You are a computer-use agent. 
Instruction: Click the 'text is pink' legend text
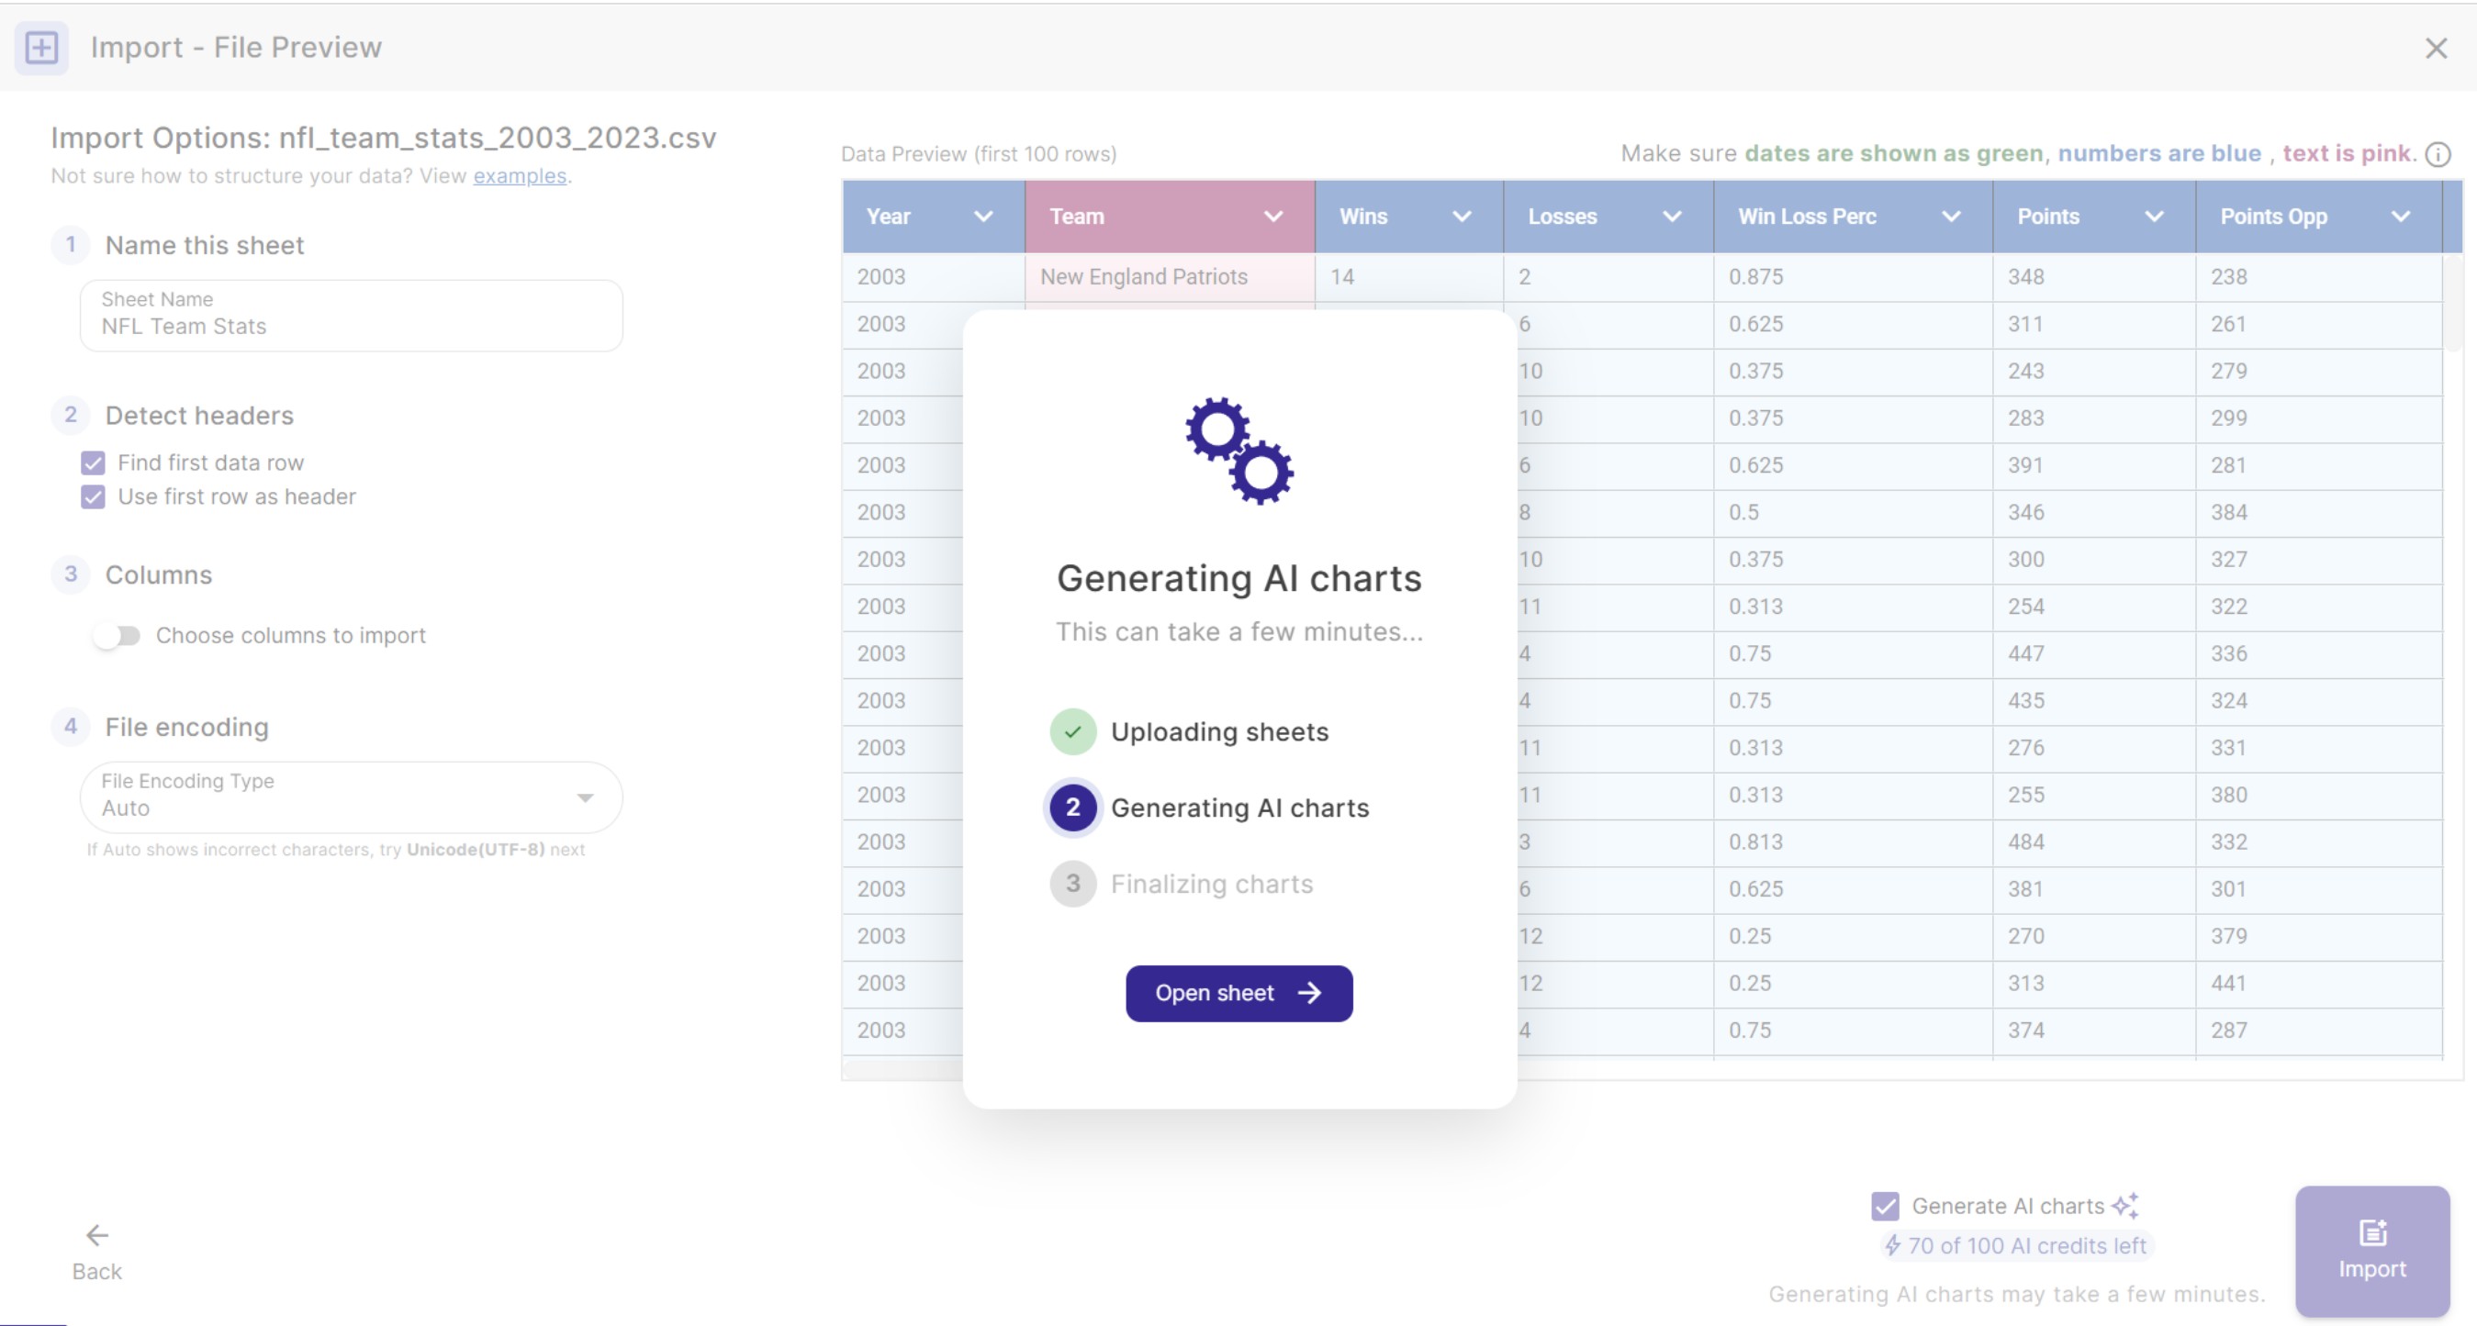(x=2347, y=154)
